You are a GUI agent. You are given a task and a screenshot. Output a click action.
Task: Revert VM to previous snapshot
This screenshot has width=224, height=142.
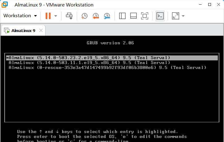[x=96, y=16]
